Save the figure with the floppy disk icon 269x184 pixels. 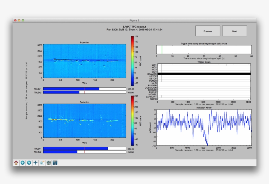click(x=55, y=162)
